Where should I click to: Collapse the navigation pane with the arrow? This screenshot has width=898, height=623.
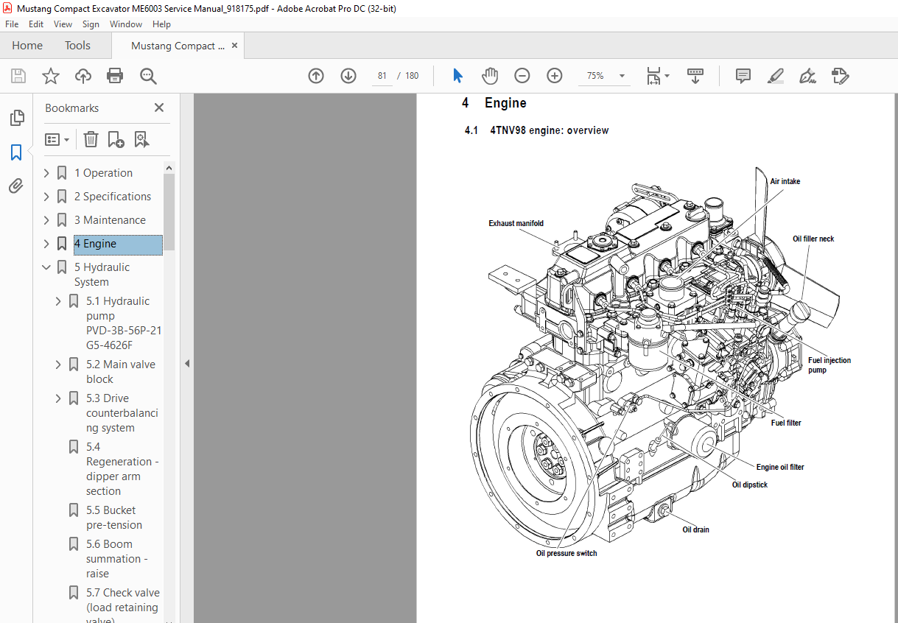[x=186, y=363]
